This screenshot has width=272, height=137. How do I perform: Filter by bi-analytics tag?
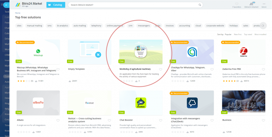pyautogui.click(x=63, y=26)
